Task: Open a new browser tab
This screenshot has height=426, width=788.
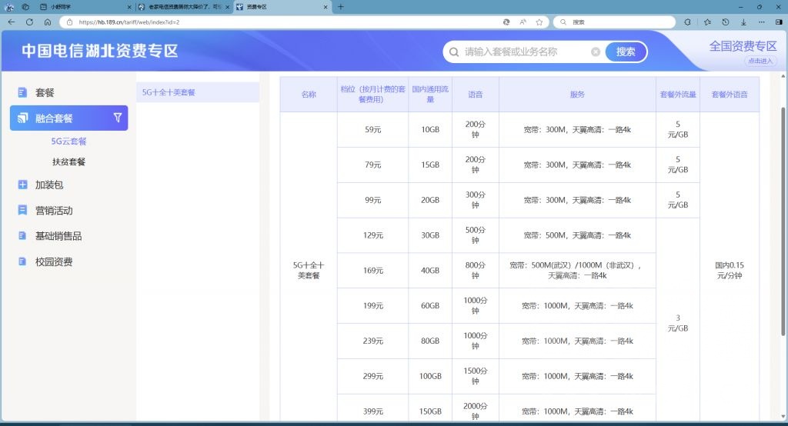Action: coord(341,6)
